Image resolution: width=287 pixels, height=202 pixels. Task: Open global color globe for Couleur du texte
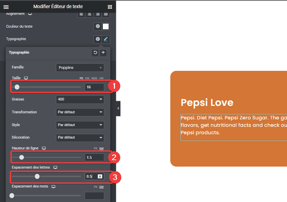click(x=98, y=26)
